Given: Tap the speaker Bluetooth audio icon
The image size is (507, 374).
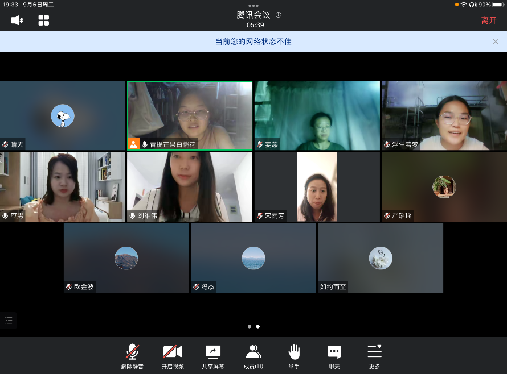Looking at the screenshot, I should click(17, 20).
